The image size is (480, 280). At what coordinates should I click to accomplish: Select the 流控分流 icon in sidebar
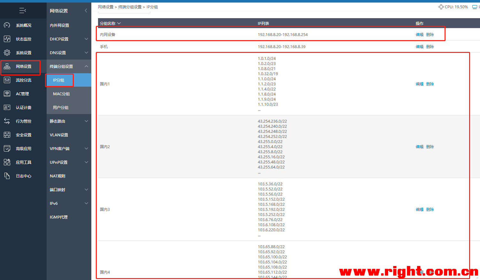7,80
